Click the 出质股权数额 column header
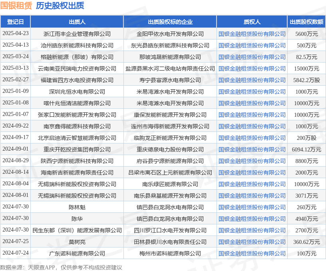 [307, 22]
